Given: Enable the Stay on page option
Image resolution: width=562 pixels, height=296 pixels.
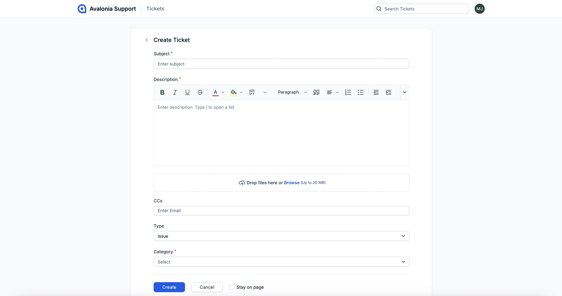Looking at the screenshot, I should 232,287.
